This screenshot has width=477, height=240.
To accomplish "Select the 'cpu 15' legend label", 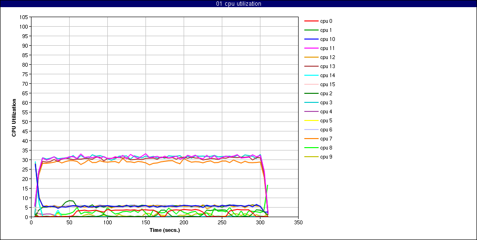I will point(327,84).
